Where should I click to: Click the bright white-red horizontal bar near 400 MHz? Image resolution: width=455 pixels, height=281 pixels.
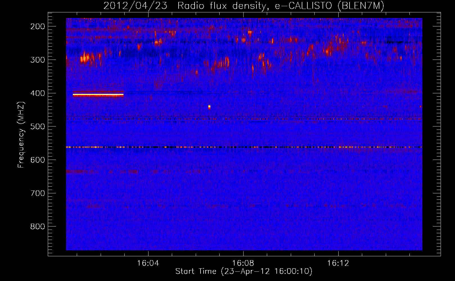pyautogui.click(x=98, y=95)
